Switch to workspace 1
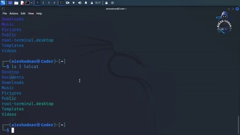 pyautogui.click(x=37, y=3)
